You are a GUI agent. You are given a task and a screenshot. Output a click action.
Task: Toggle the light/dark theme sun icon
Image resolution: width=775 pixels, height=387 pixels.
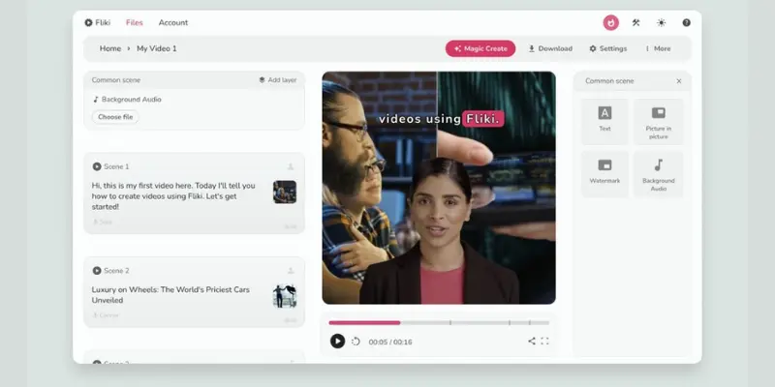(661, 22)
